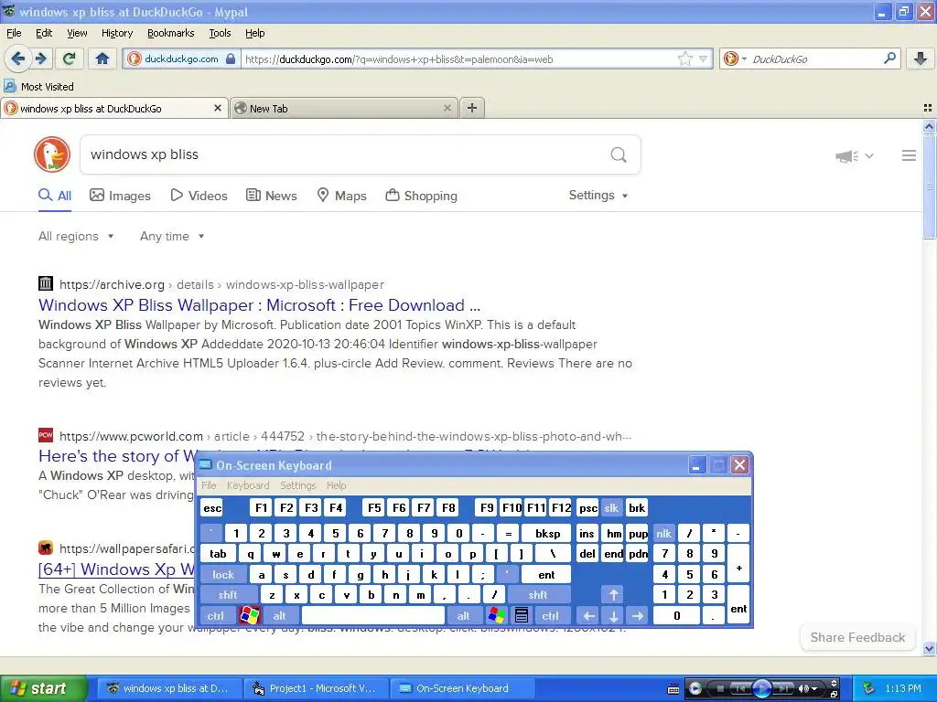The width and height of the screenshot is (937, 702).
Task: Bookmark this page with the star icon
Action: pyautogui.click(x=684, y=58)
